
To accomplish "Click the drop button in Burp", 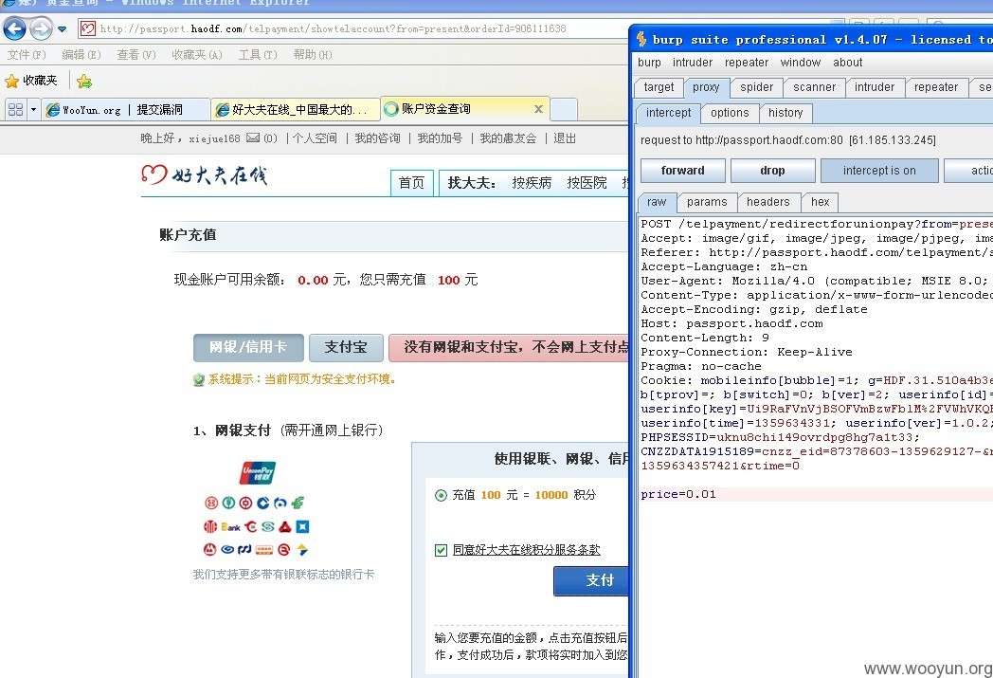I will coord(772,171).
